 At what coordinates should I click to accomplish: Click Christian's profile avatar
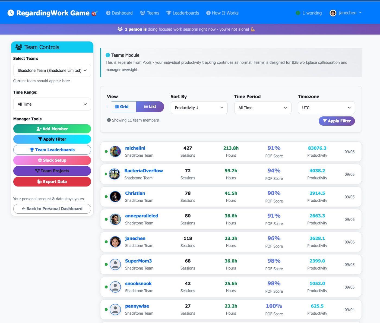[x=115, y=197]
